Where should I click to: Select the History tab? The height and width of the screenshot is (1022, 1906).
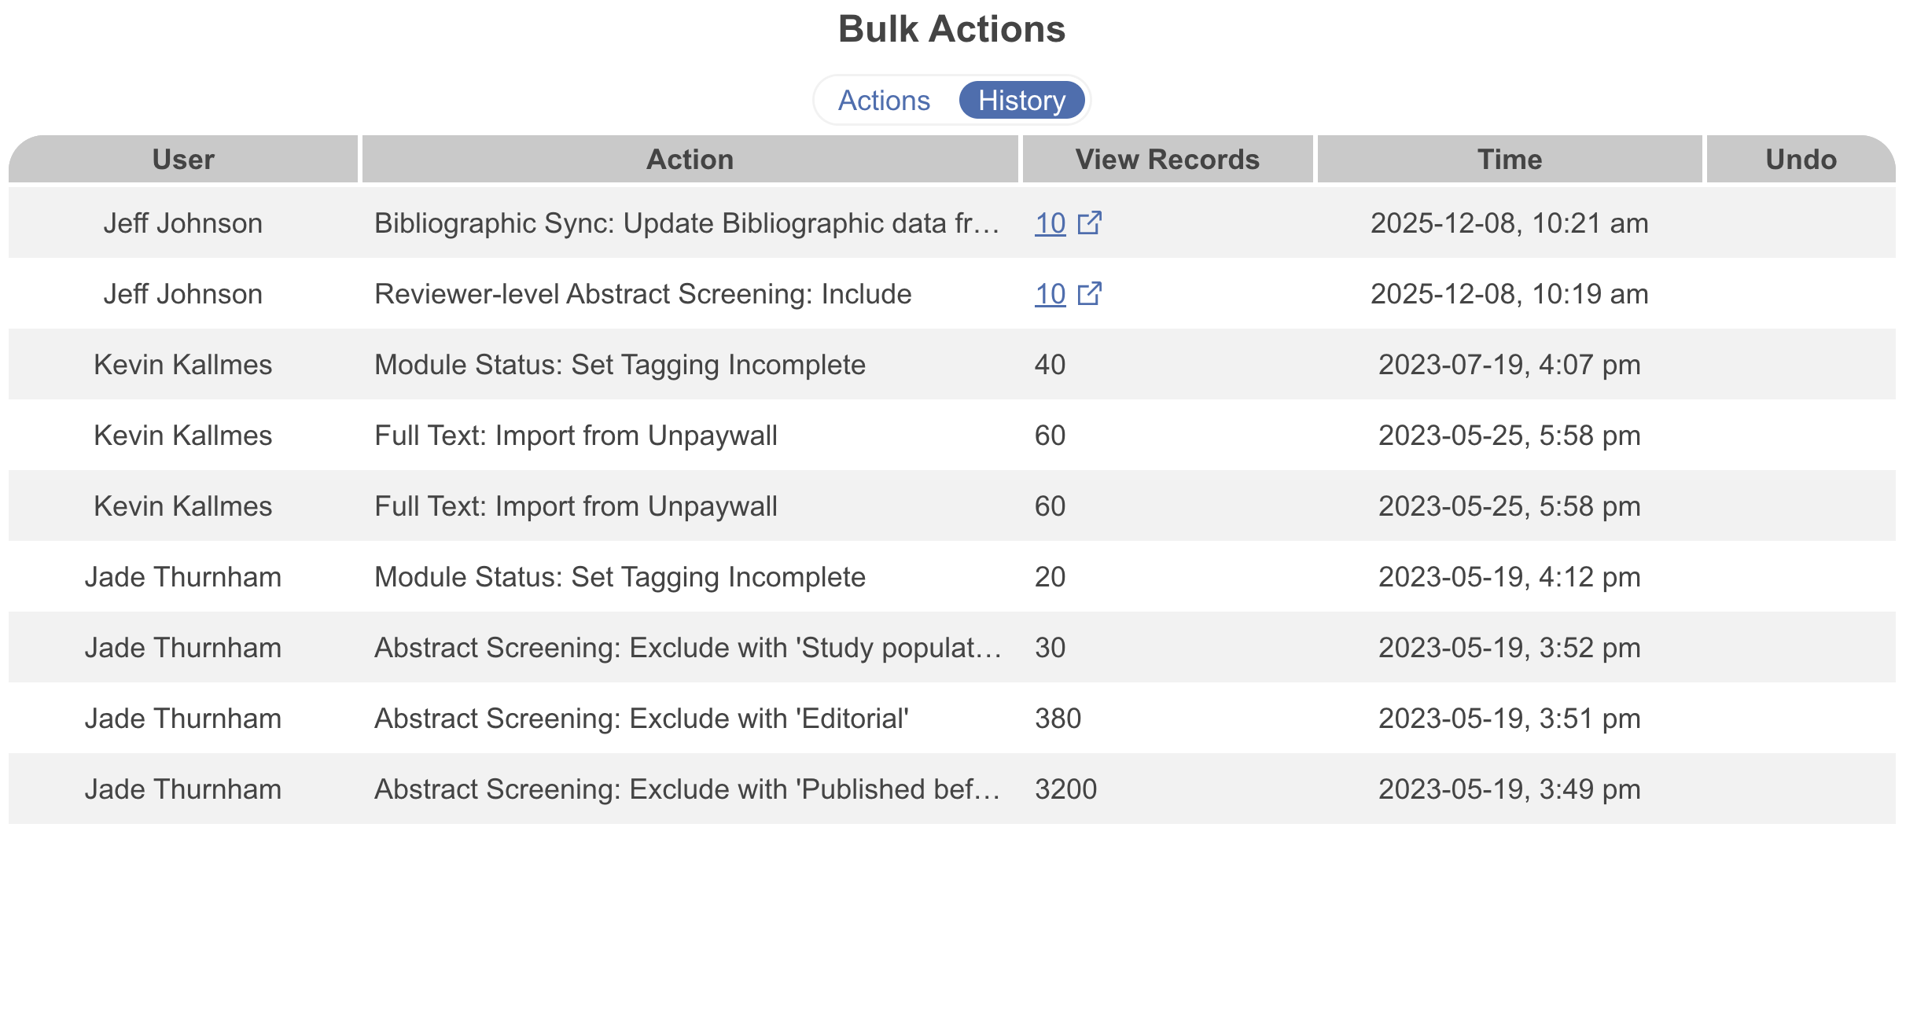pos(1021,101)
